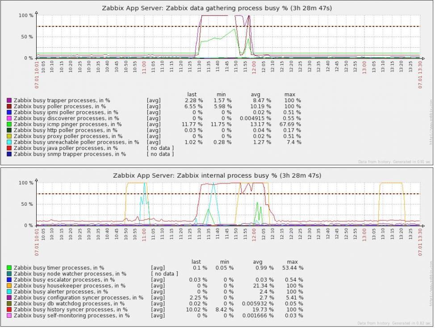Click the data gathering process graph title

(x=217, y=8)
